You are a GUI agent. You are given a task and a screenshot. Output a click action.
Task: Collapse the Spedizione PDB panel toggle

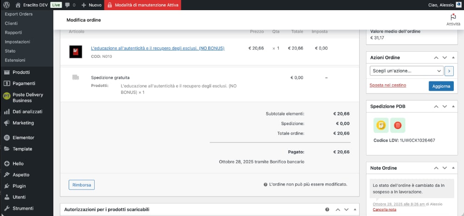[453, 106]
